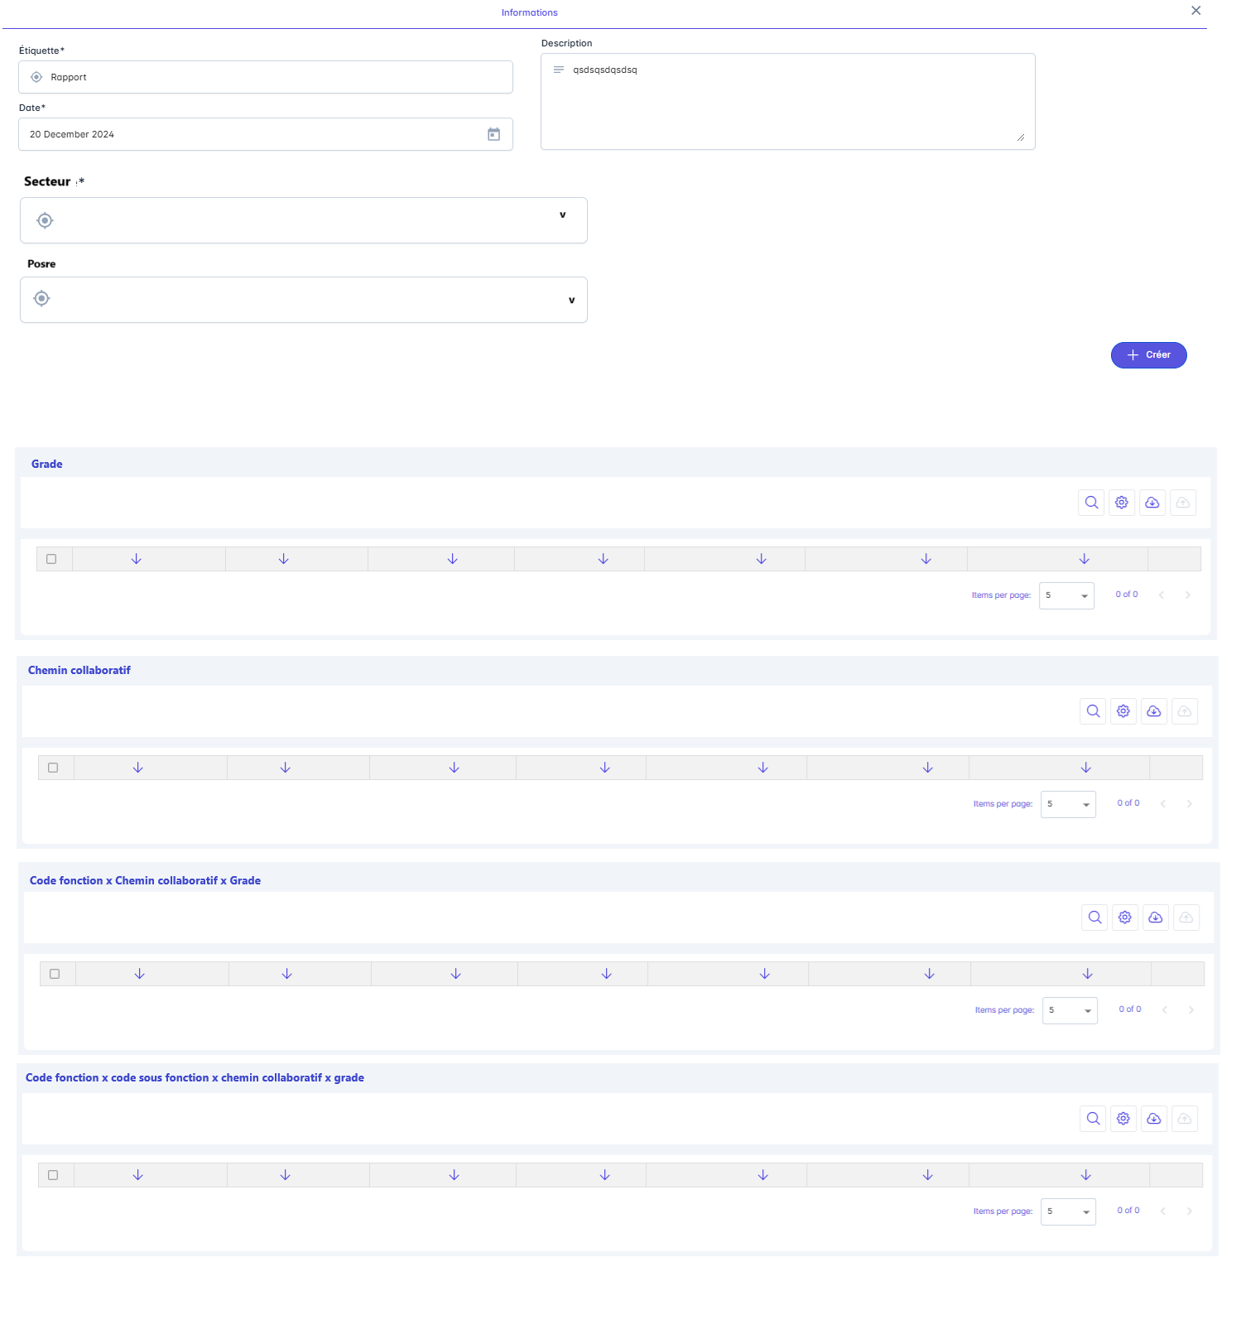Click cloud upload icon in Chemin collaboratif section
1236x1339 pixels.
(x=1185, y=711)
